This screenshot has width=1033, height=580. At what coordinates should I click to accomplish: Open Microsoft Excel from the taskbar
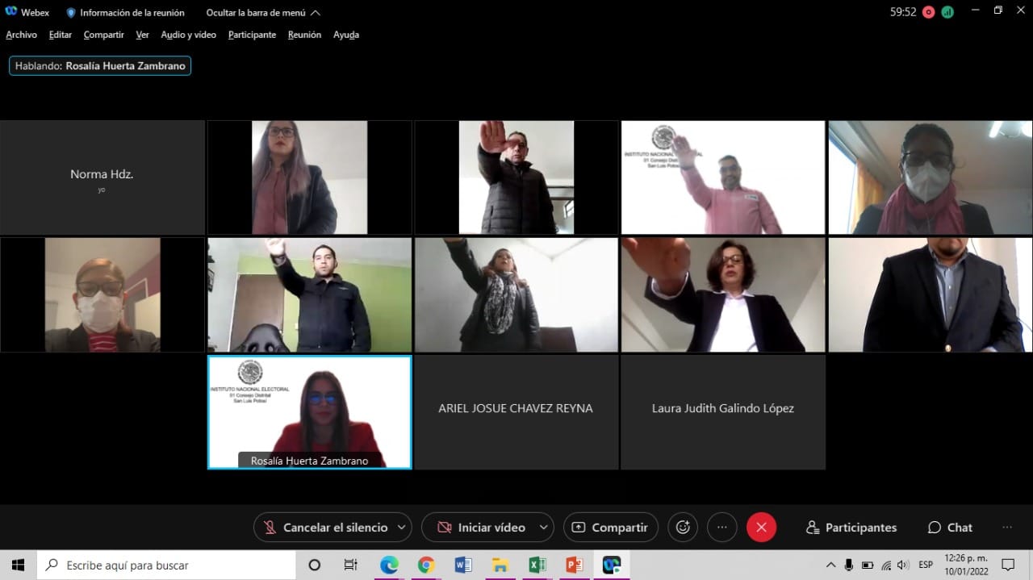(x=537, y=565)
